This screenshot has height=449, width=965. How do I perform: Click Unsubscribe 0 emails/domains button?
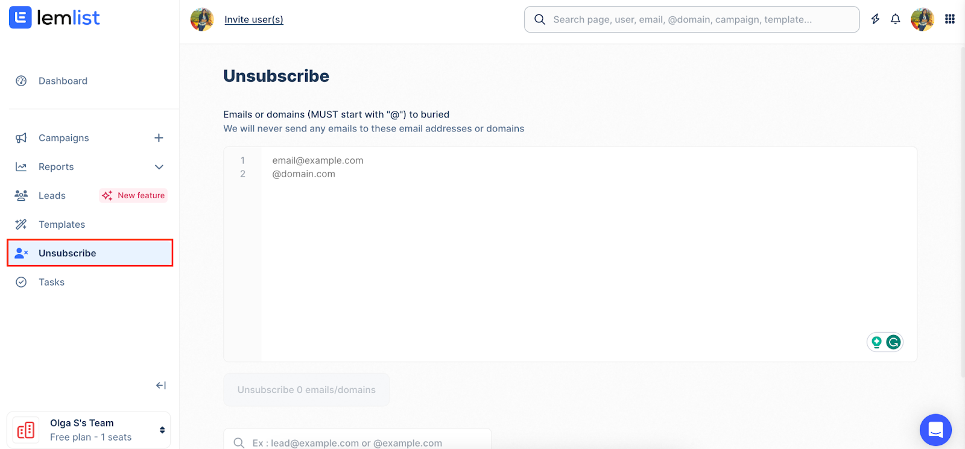coord(306,390)
